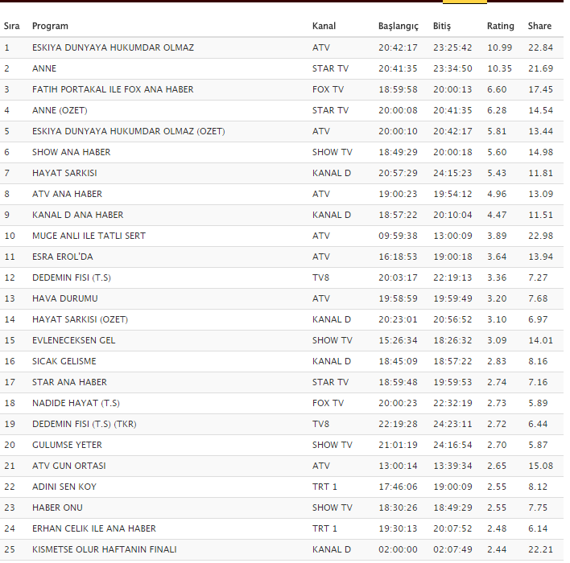The image size is (570, 563).
Task: Select ESKIYA DUNYAYA HUKUMDAR OLMAZ (OZET)
Action: (128, 131)
